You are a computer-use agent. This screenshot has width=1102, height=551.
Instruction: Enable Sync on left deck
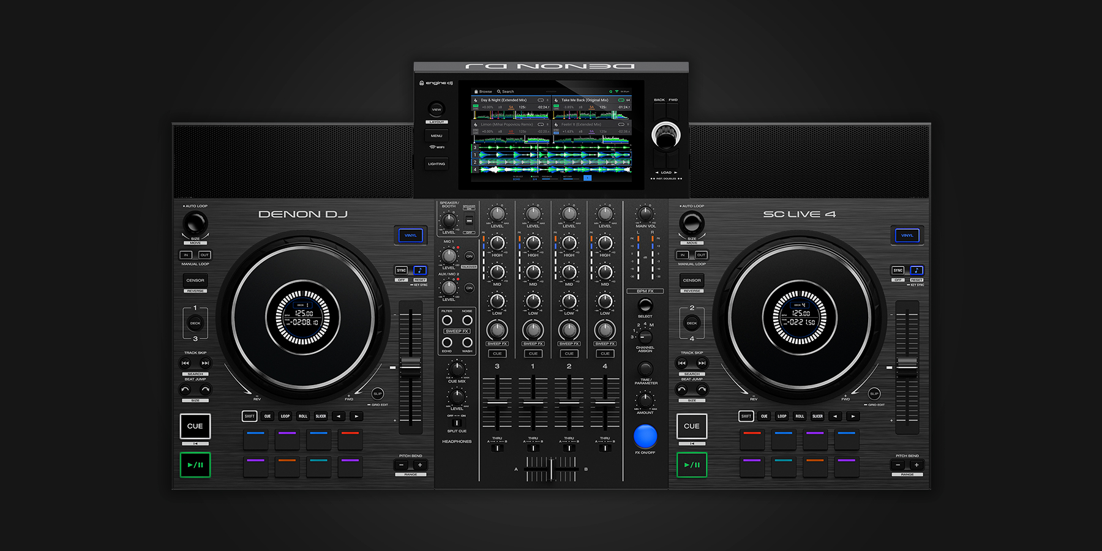point(402,270)
